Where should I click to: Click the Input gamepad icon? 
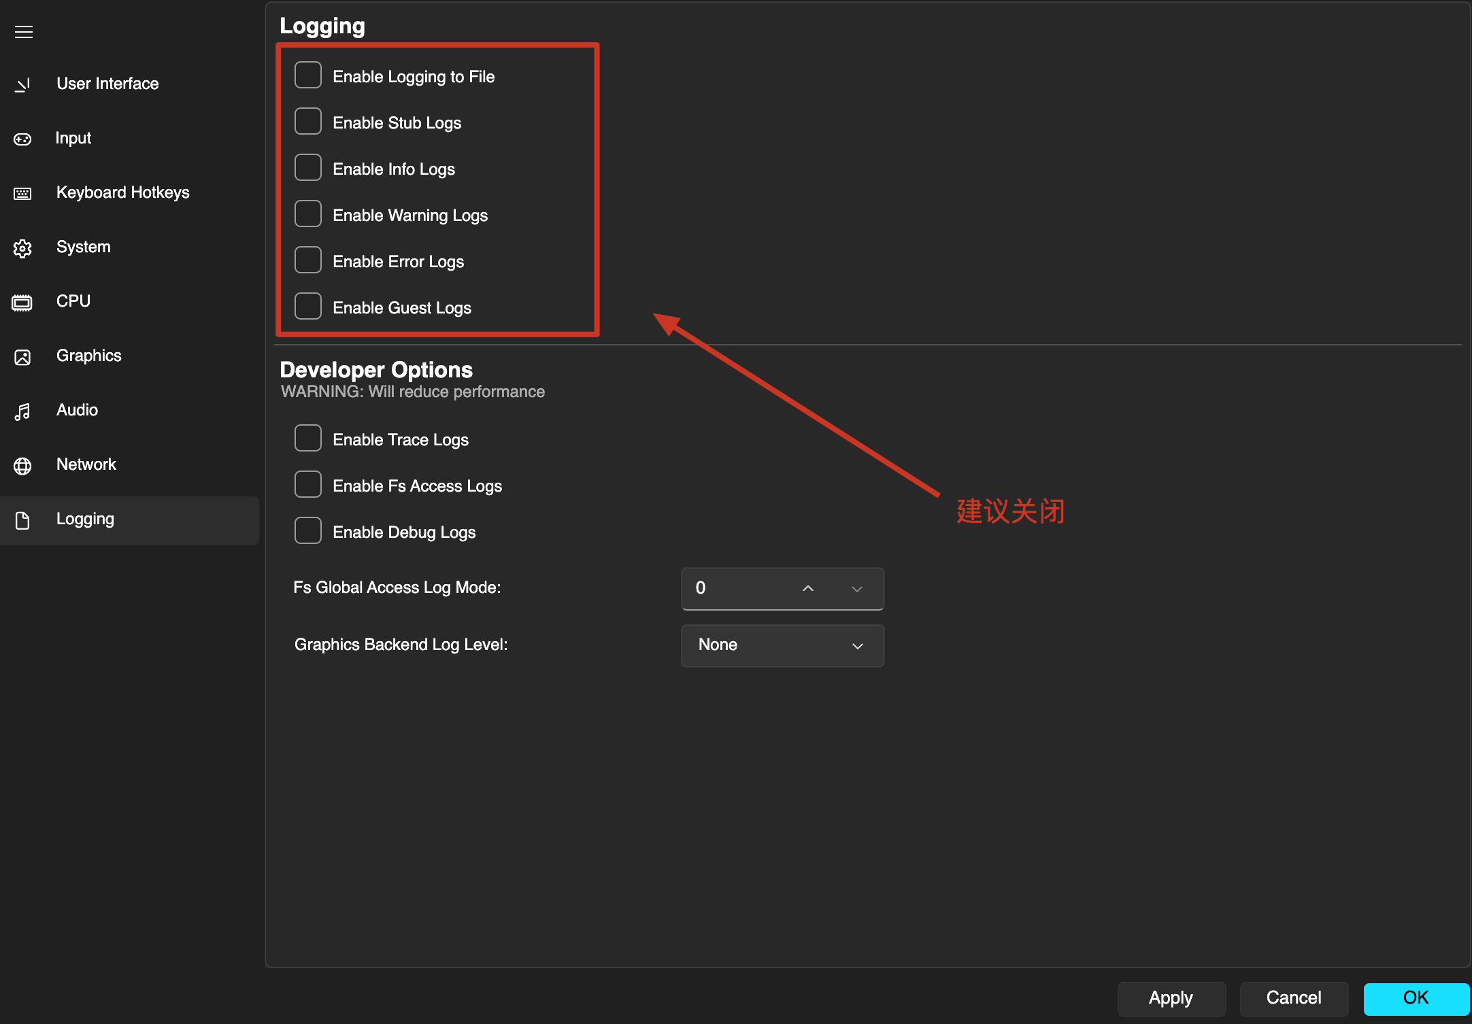coord(22,139)
